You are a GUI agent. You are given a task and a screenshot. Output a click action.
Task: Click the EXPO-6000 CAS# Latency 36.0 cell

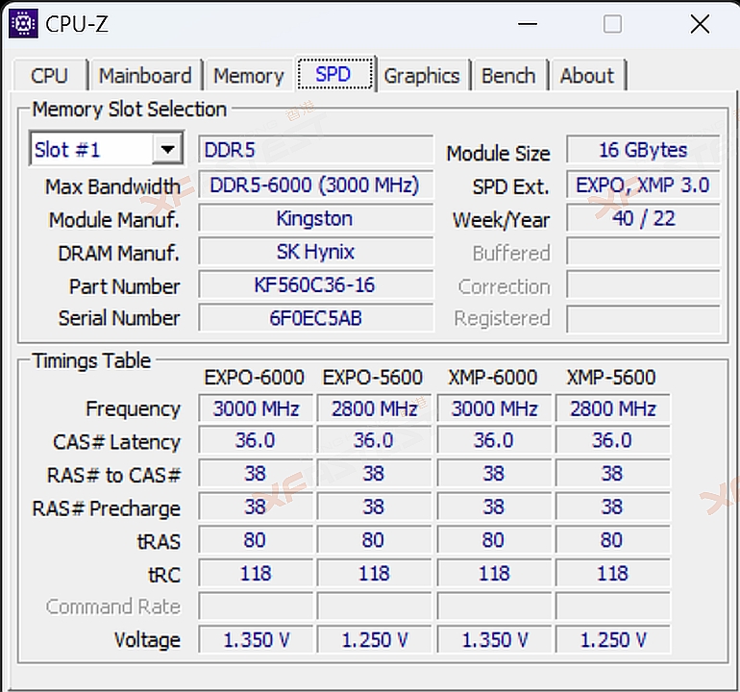click(256, 440)
